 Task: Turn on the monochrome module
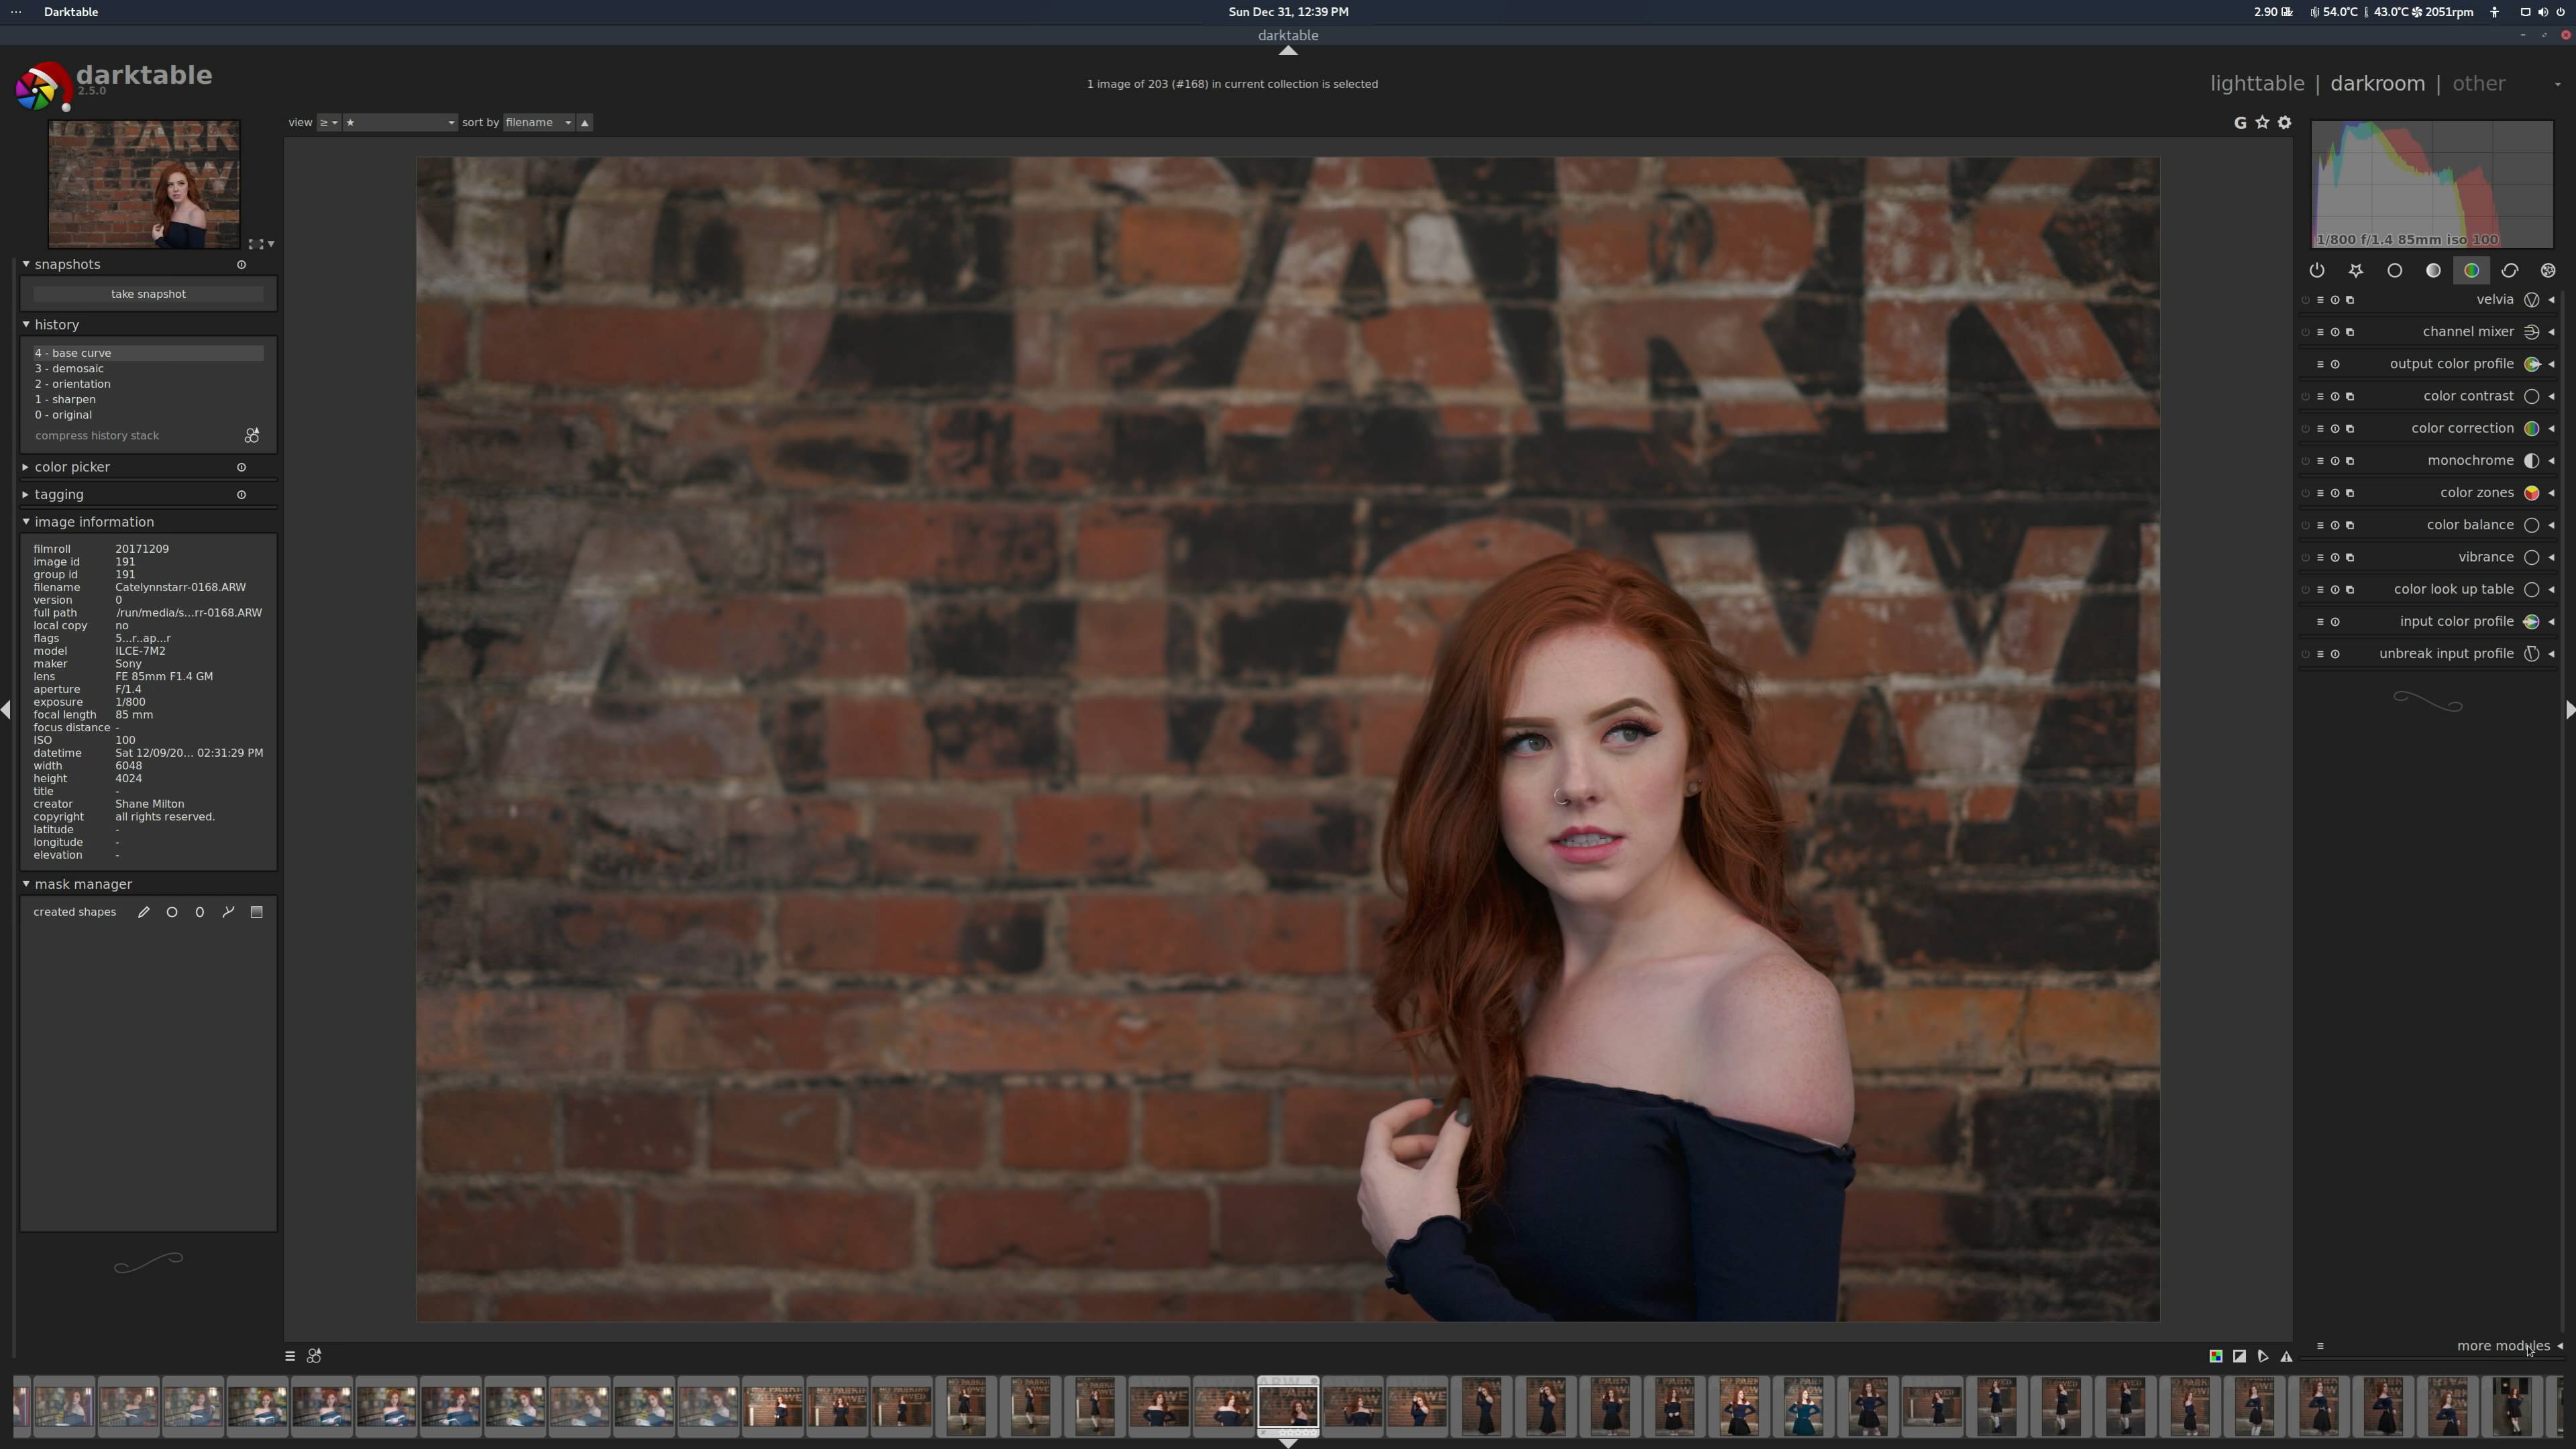(2305, 461)
